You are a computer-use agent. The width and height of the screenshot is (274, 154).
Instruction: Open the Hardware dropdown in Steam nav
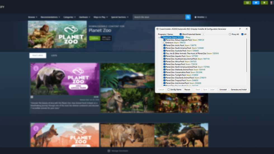tap(84, 17)
